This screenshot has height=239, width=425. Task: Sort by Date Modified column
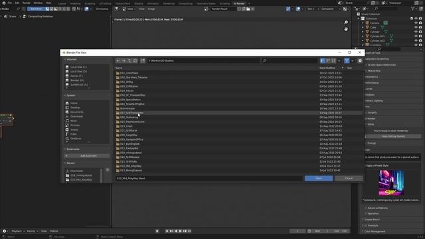click(327, 68)
